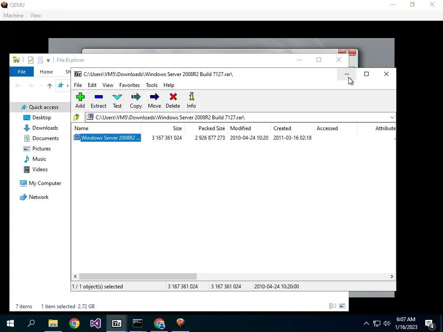The width and height of the screenshot is (443, 332).
Task: Open the QEMU View menu
Action: pos(35,16)
